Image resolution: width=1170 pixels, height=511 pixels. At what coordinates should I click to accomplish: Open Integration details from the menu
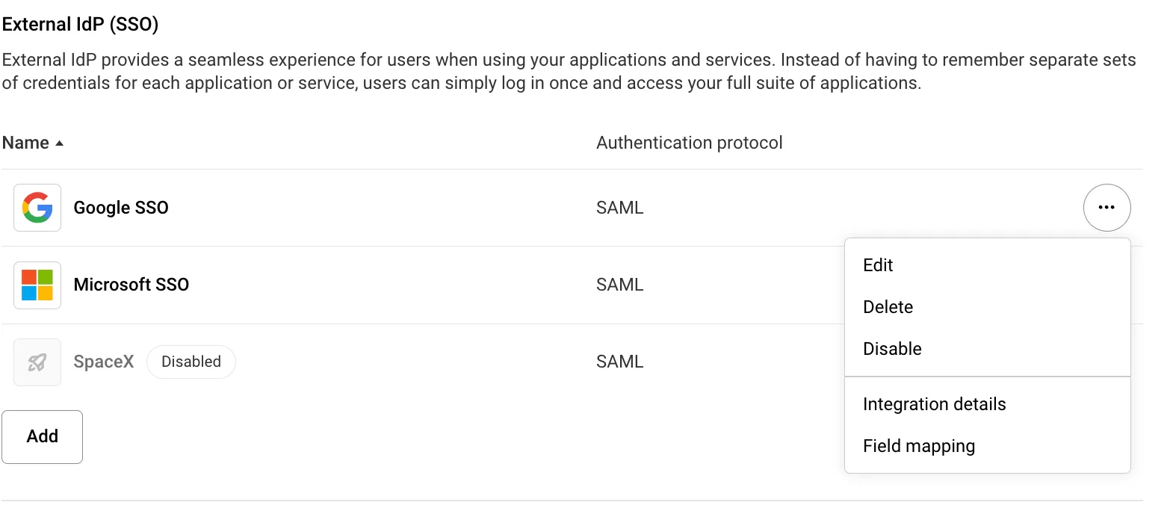pyautogui.click(x=933, y=403)
